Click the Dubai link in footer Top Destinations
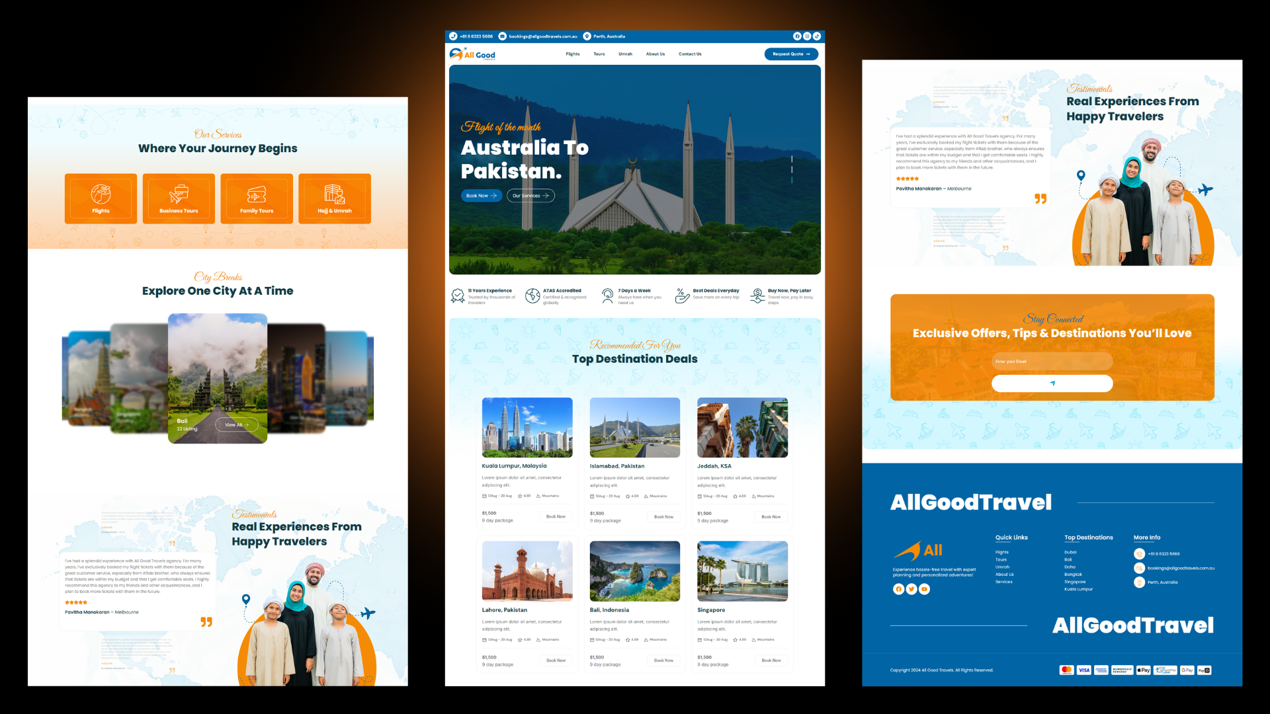Screen dimensions: 1270x714 tap(1070, 552)
